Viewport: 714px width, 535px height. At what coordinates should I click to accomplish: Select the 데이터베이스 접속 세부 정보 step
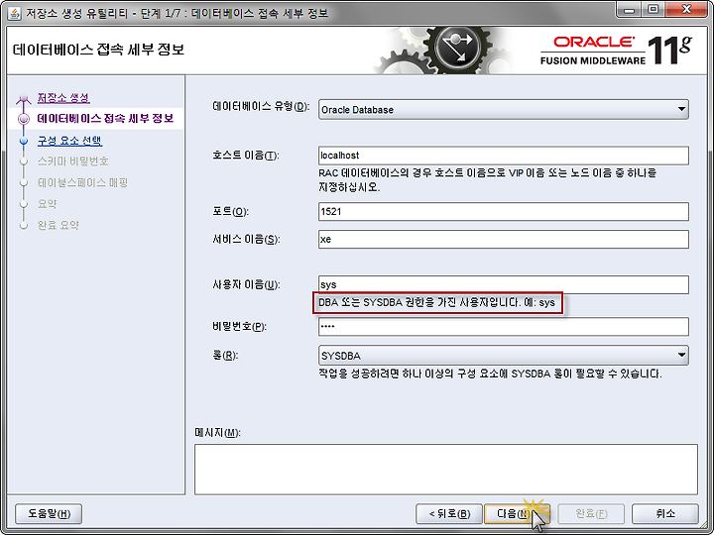click(x=105, y=119)
